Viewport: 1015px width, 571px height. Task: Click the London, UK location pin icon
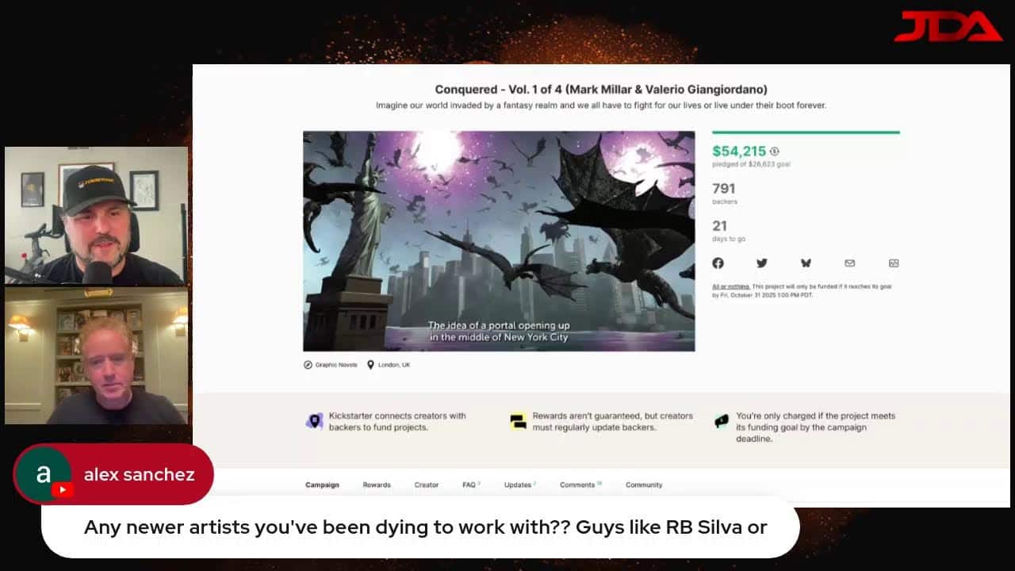370,365
